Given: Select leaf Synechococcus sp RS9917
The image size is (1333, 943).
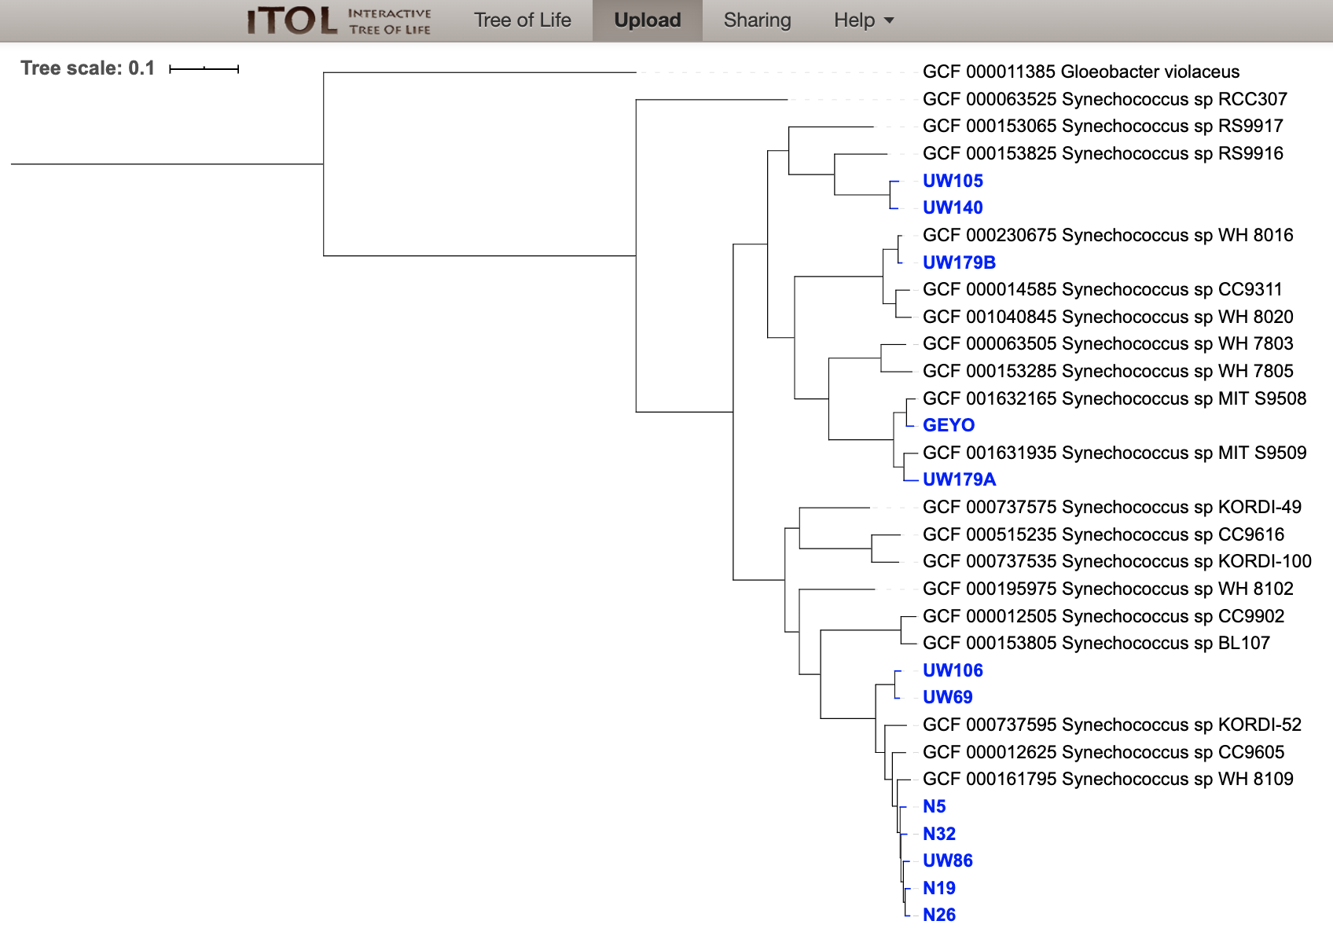Looking at the screenshot, I should 1103,126.
